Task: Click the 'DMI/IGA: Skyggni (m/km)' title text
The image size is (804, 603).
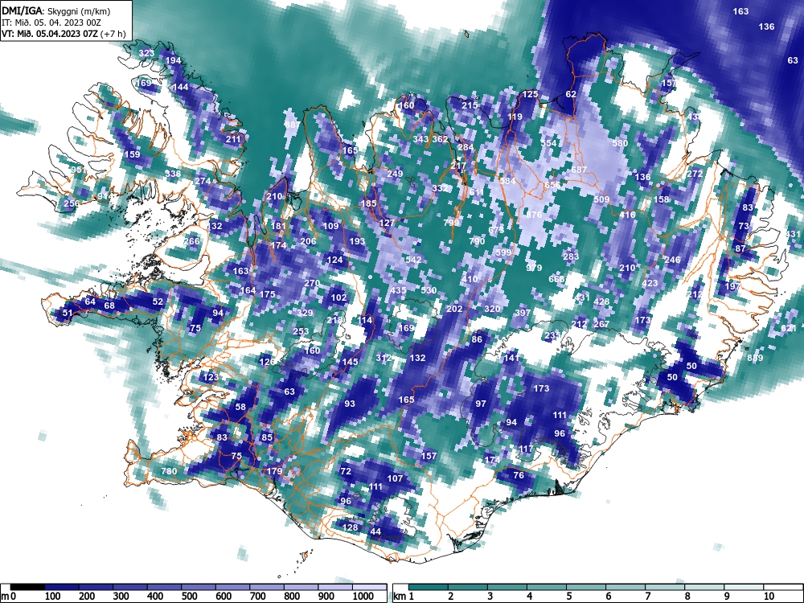Action: [x=56, y=11]
